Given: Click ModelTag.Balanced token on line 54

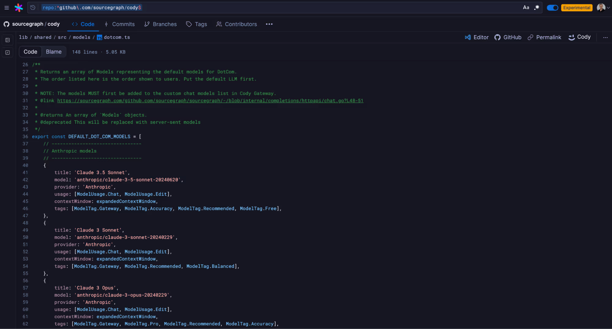Looking at the screenshot, I should click(210, 266).
